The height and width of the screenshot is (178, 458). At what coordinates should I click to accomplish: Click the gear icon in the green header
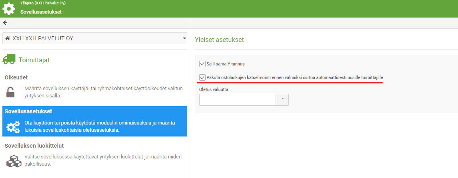coord(9,8)
